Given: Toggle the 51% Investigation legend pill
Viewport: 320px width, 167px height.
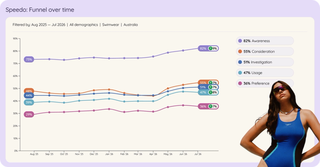Looking at the screenshot, I should 265,62.
